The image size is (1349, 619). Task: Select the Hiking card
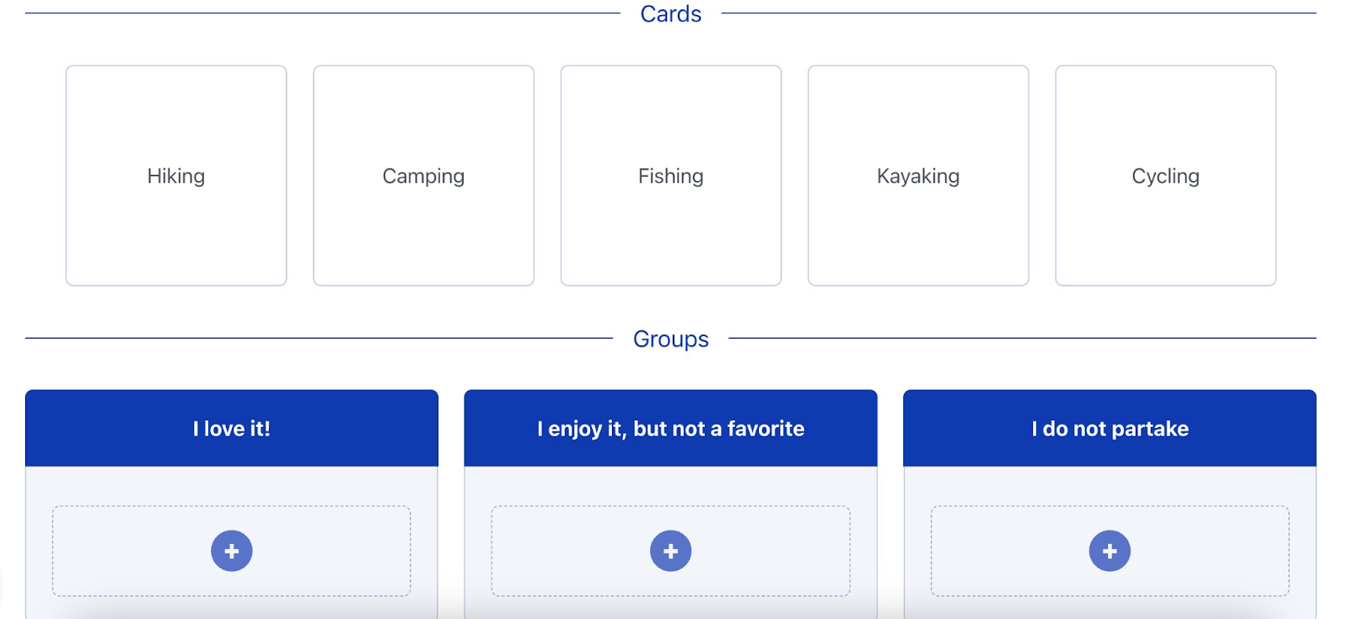176,176
